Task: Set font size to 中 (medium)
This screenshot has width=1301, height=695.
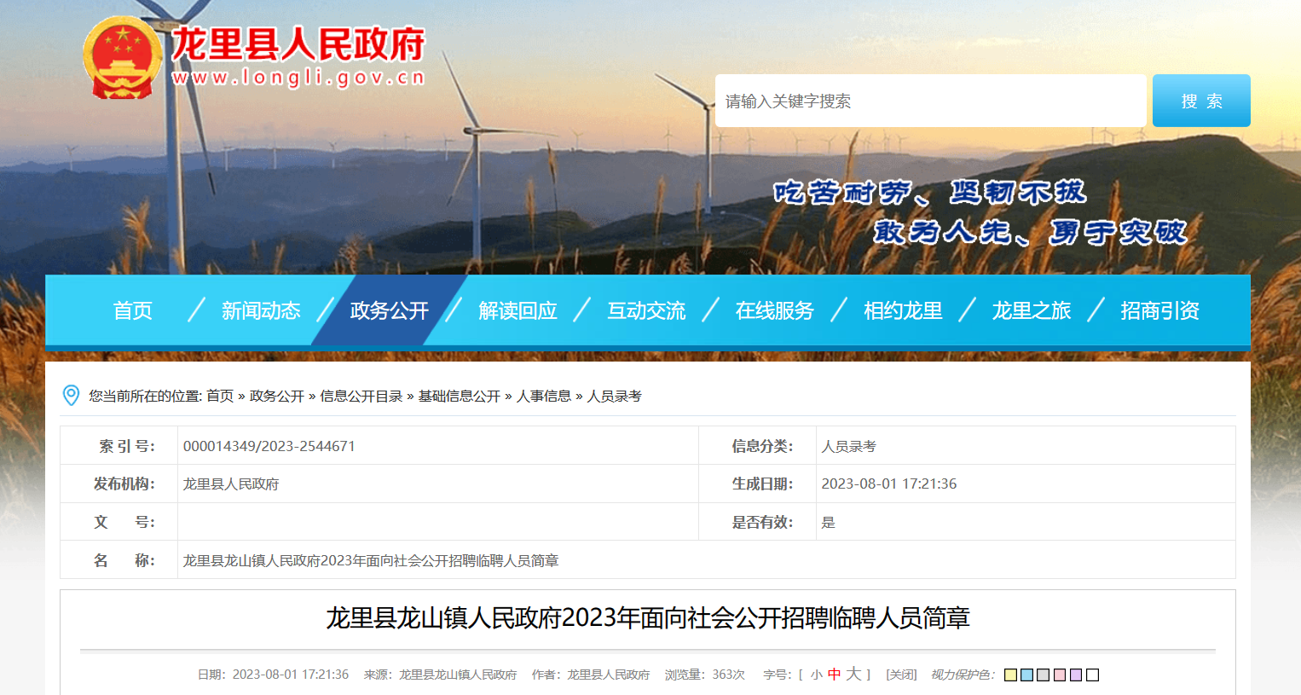Action: (835, 675)
